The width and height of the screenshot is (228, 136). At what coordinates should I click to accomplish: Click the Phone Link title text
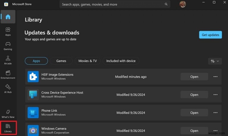coord(49,111)
